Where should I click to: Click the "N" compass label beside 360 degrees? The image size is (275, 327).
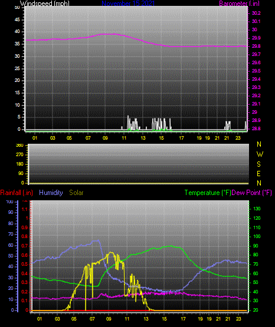pyautogui.click(x=259, y=144)
